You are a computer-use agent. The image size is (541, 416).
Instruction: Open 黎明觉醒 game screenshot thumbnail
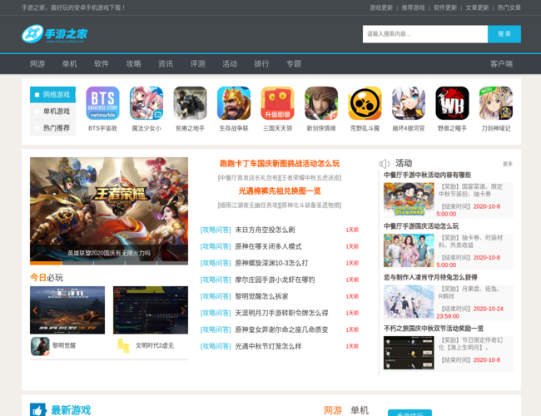point(67,310)
